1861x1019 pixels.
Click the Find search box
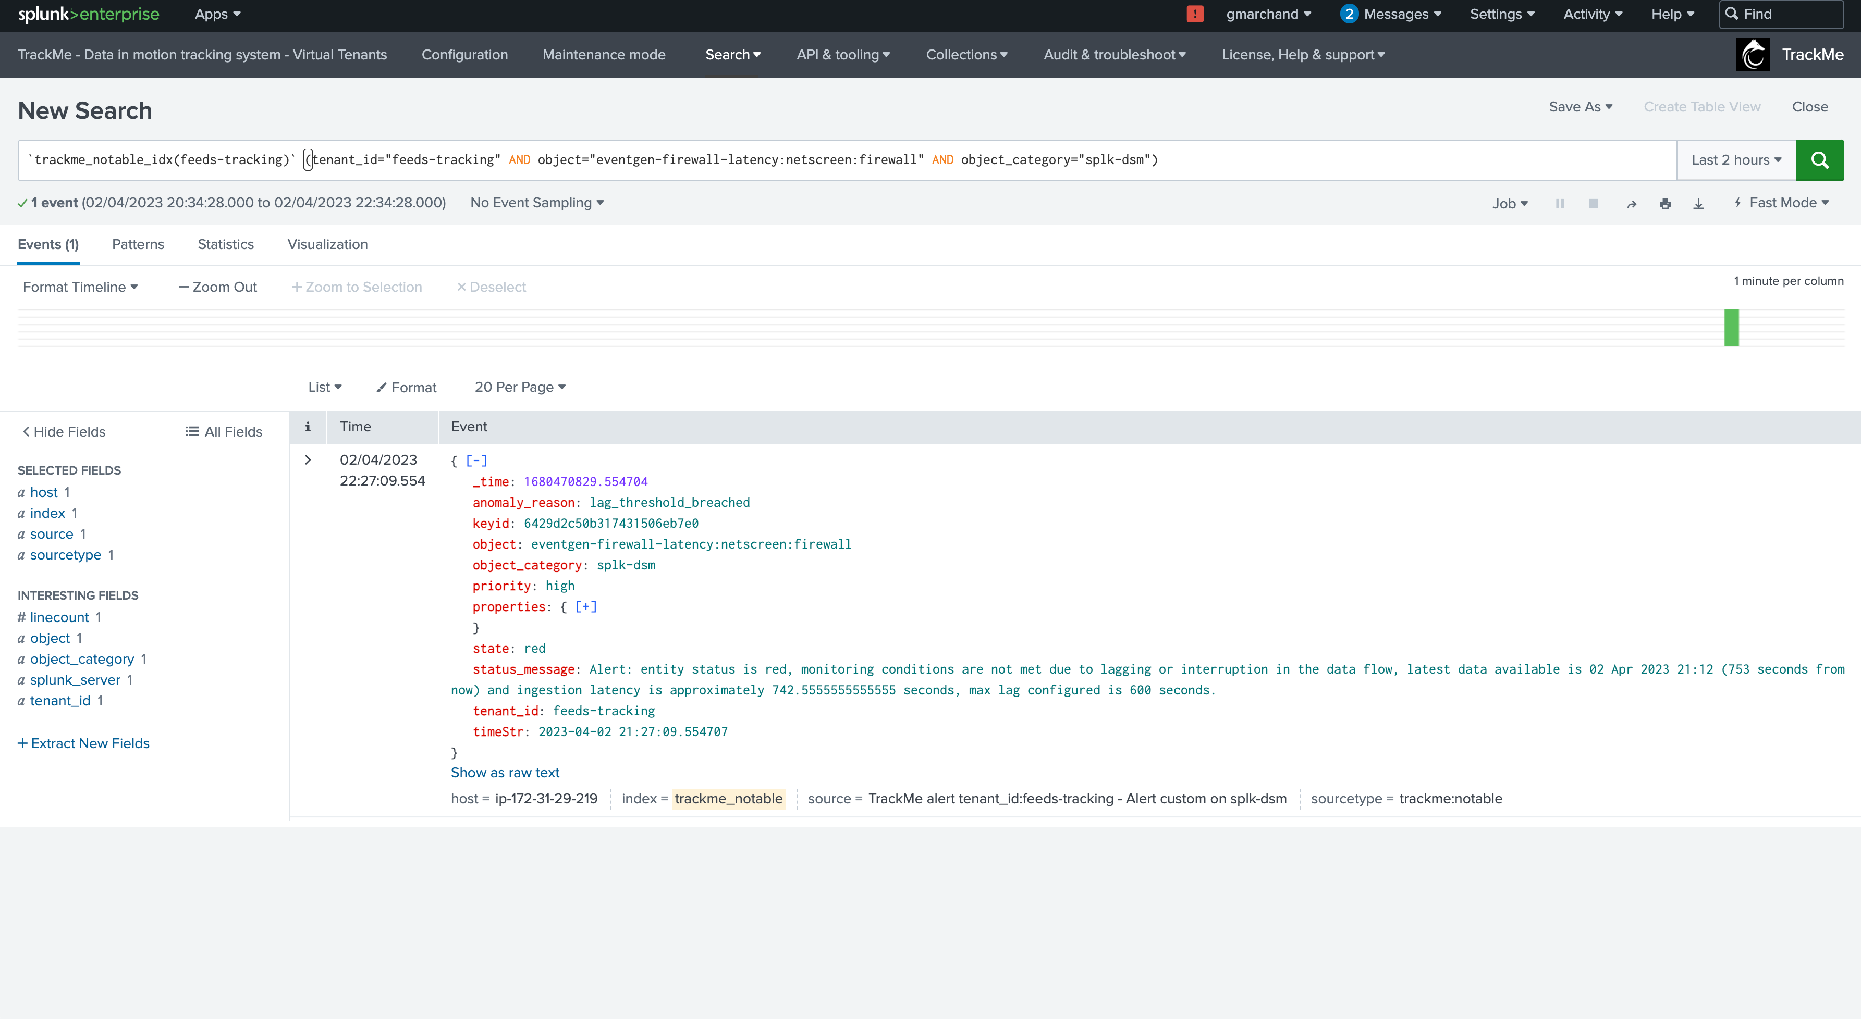[x=1781, y=14]
